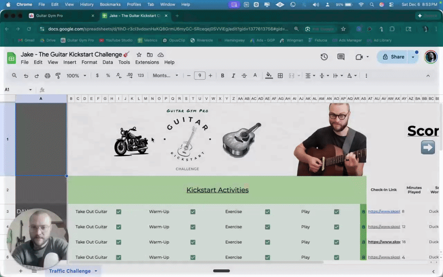This screenshot has height=277, width=443.
Task: Open the Share options arrow
Action: (x=413, y=57)
